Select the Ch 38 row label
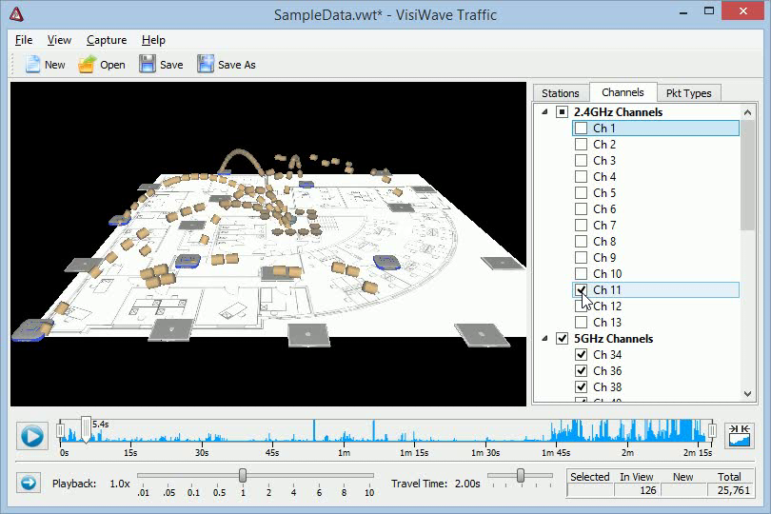The width and height of the screenshot is (771, 514). point(607,387)
